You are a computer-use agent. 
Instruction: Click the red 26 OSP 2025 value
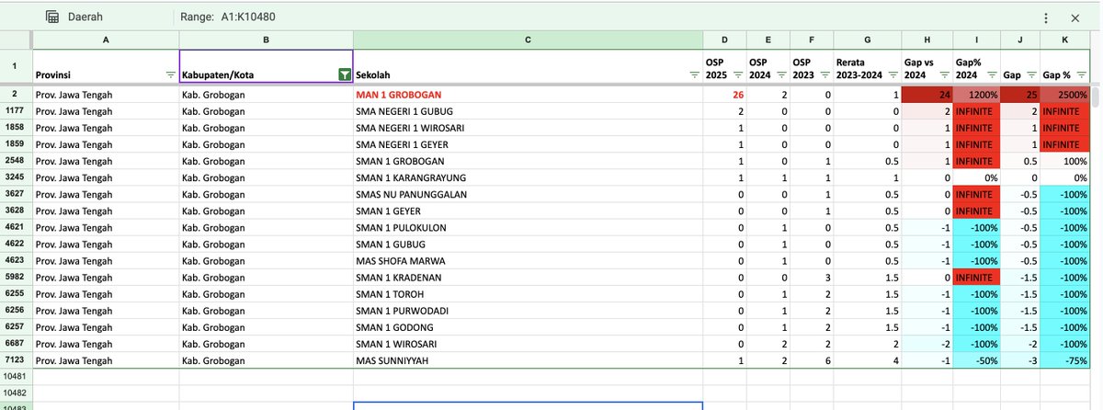724,94
